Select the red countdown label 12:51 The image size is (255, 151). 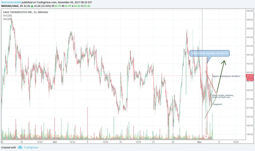point(250,79)
